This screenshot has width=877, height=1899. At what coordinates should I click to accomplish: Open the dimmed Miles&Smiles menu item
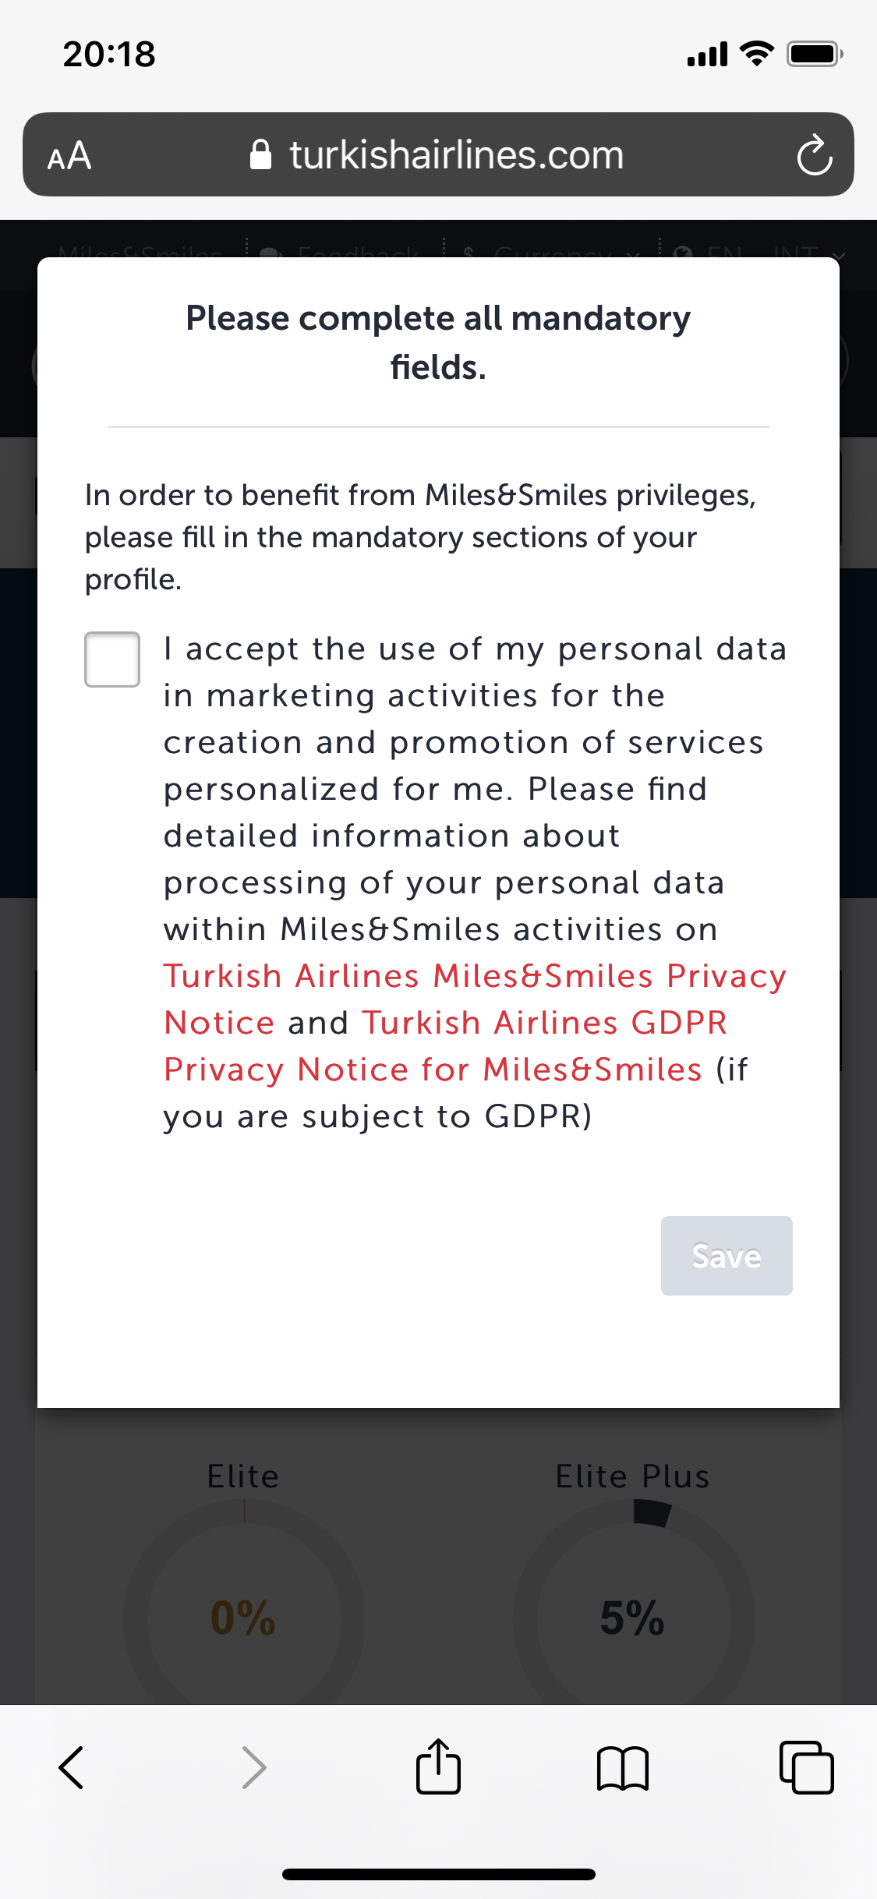click(140, 253)
